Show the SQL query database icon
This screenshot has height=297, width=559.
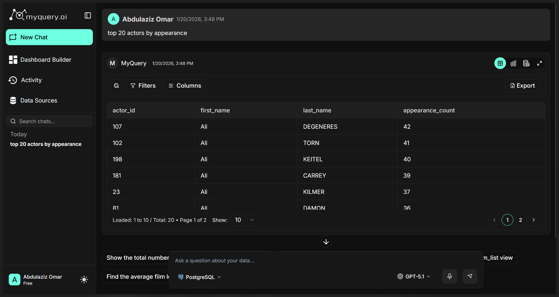coord(526,63)
